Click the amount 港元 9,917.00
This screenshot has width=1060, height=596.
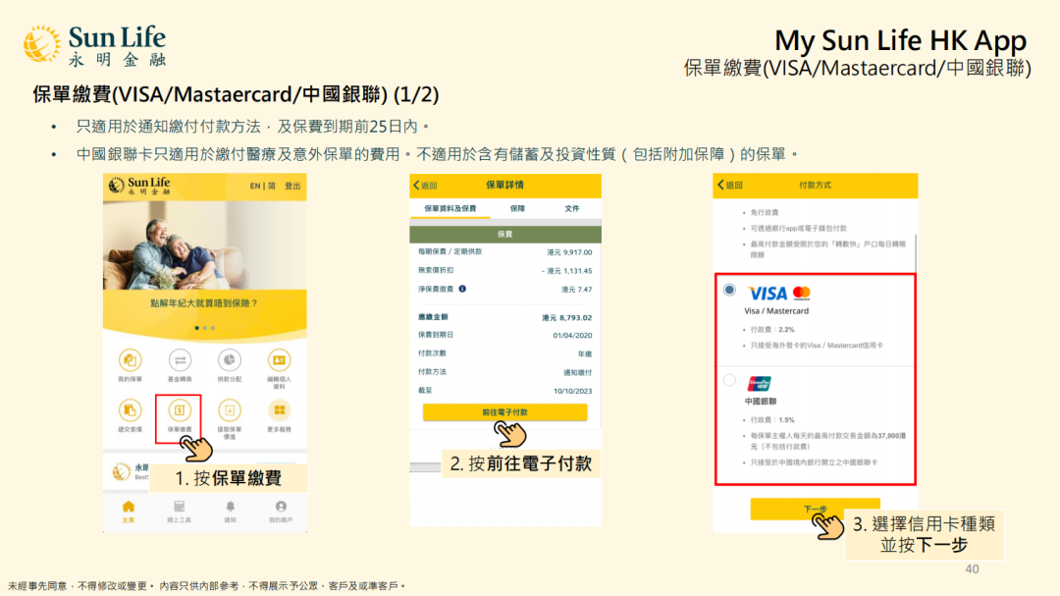(x=569, y=252)
